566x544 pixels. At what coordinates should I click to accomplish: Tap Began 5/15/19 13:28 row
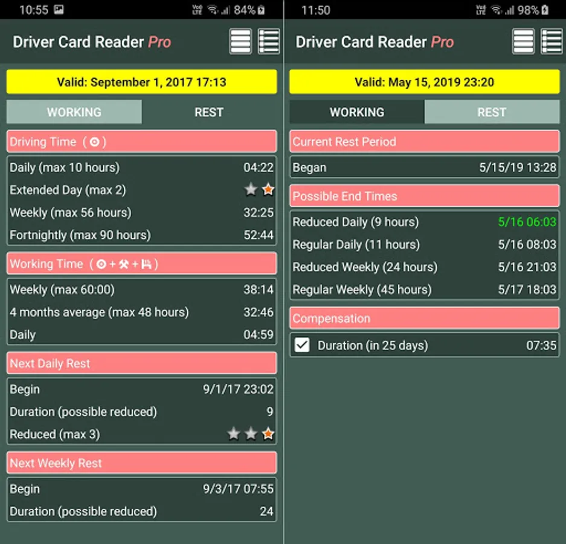[425, 167]
